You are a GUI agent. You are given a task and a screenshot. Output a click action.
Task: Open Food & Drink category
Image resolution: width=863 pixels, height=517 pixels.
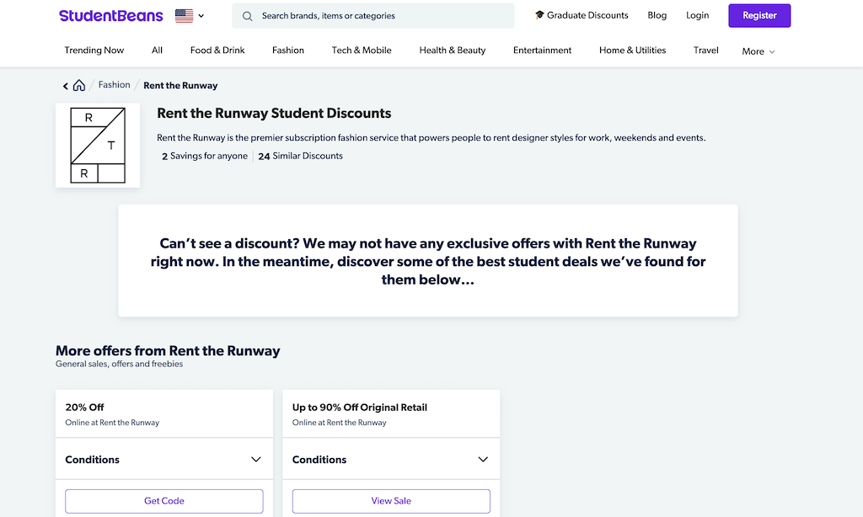click(x=217, y=50)
